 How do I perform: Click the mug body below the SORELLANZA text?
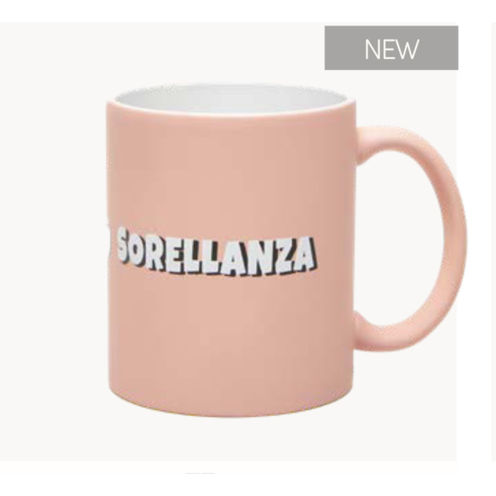[231, 342]
